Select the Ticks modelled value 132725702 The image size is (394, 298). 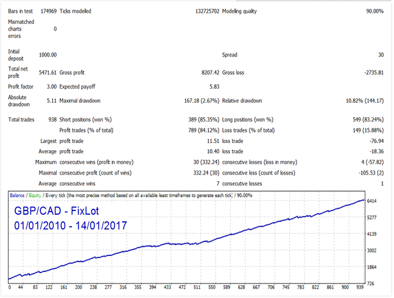pos(207,12)
